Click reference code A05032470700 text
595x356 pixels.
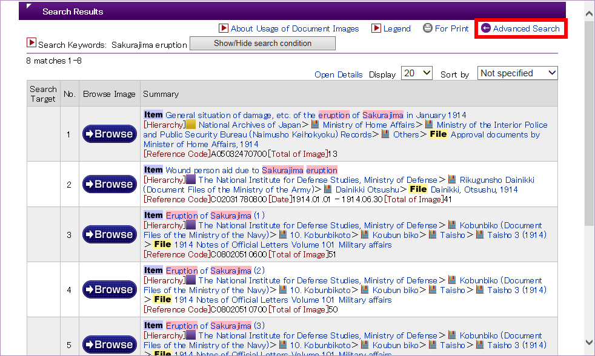(239, 154)
